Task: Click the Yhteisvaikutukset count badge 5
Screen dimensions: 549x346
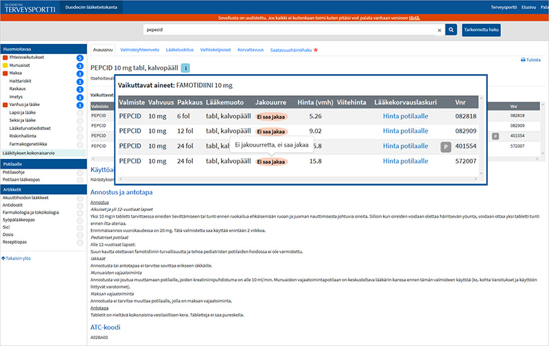Action: [x=80, y=58]
